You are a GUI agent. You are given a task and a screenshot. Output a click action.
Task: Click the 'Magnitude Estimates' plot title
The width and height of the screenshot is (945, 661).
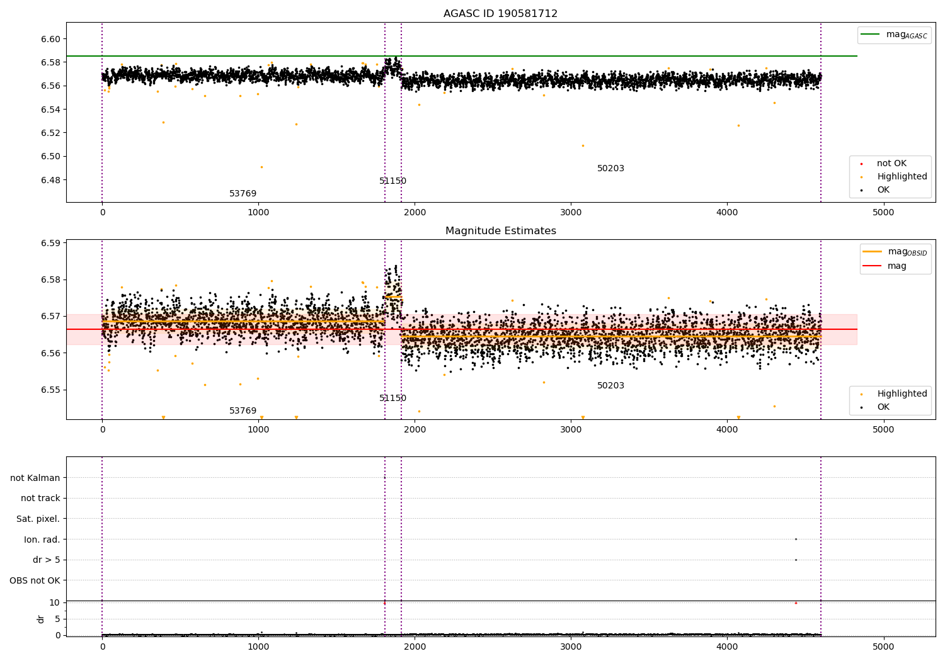tap(500, 230)
